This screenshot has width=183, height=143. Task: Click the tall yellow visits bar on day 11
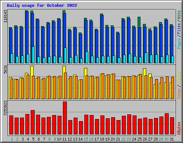64,69
